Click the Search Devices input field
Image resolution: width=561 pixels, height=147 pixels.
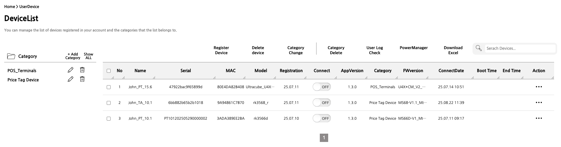point(519,48)
